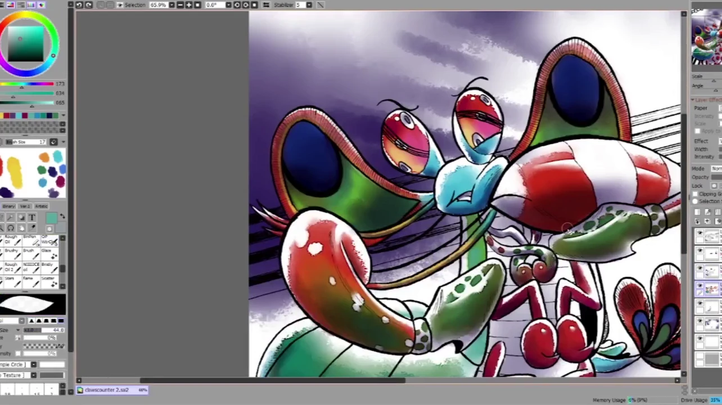Toggle the straight line drawing mode icon

click(x=320, y=5)
